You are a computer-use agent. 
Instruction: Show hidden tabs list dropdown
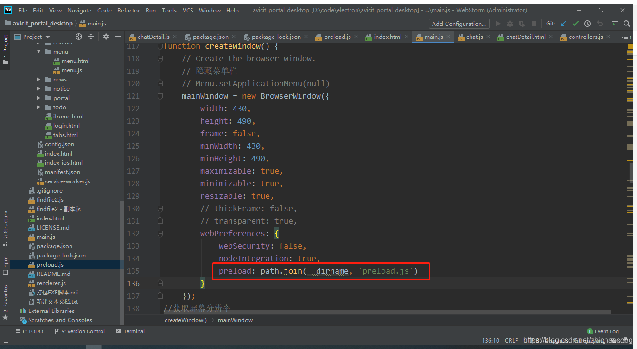click(626, 37)
